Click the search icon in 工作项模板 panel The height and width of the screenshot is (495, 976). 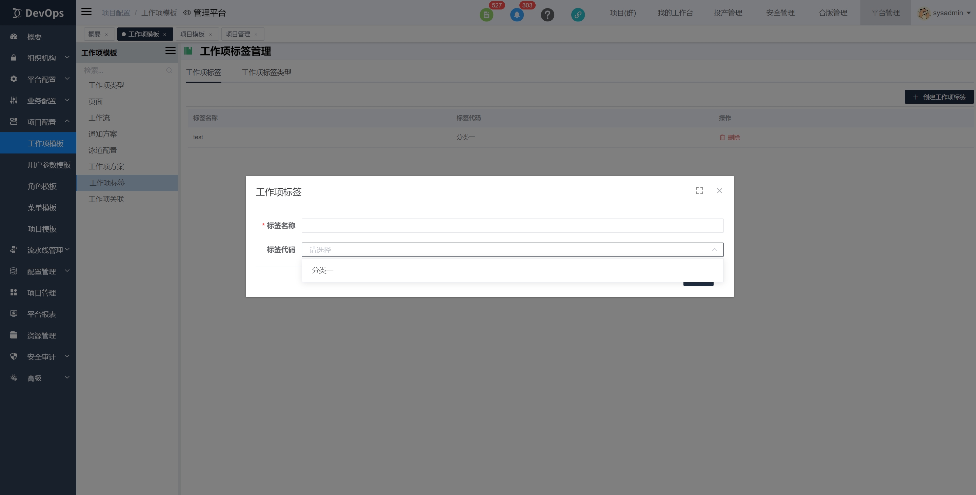point(169,70)
